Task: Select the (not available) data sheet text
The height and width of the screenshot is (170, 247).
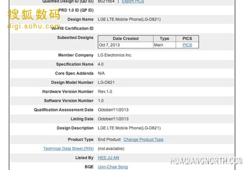Action: (111, 149)
